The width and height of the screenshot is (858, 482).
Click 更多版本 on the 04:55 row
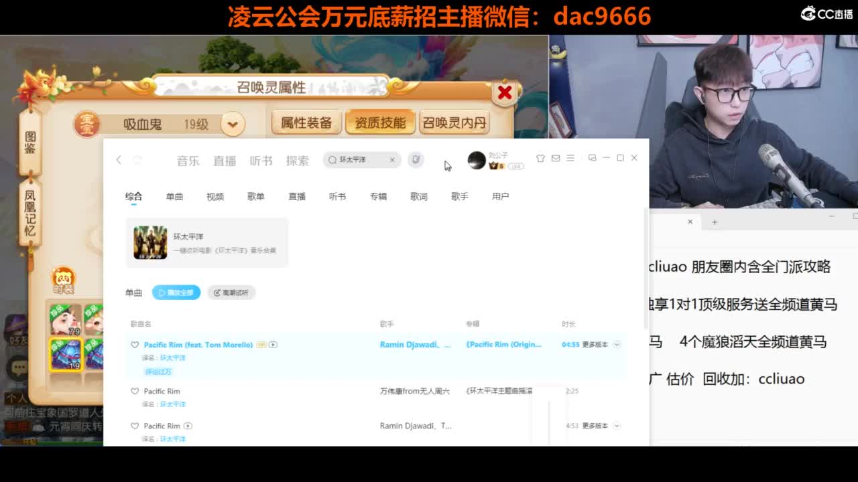pyautogui.click(x=595, y=345)
